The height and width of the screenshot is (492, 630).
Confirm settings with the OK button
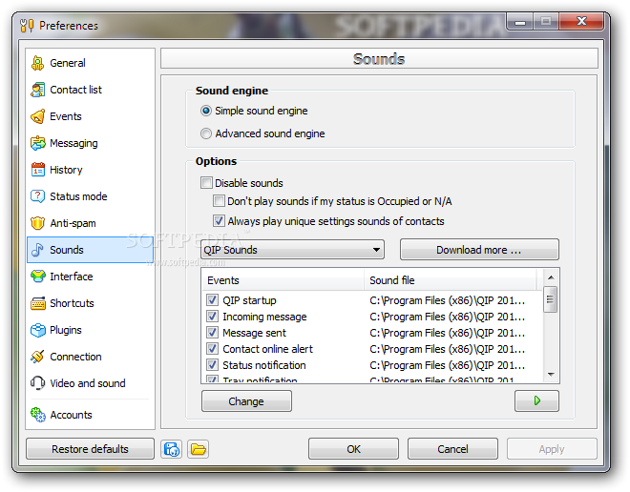point(353,449)
